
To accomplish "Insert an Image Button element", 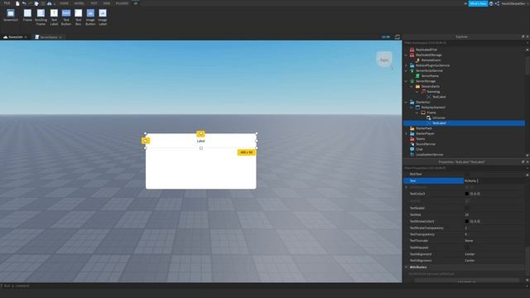I will click(x=90, y=17).
